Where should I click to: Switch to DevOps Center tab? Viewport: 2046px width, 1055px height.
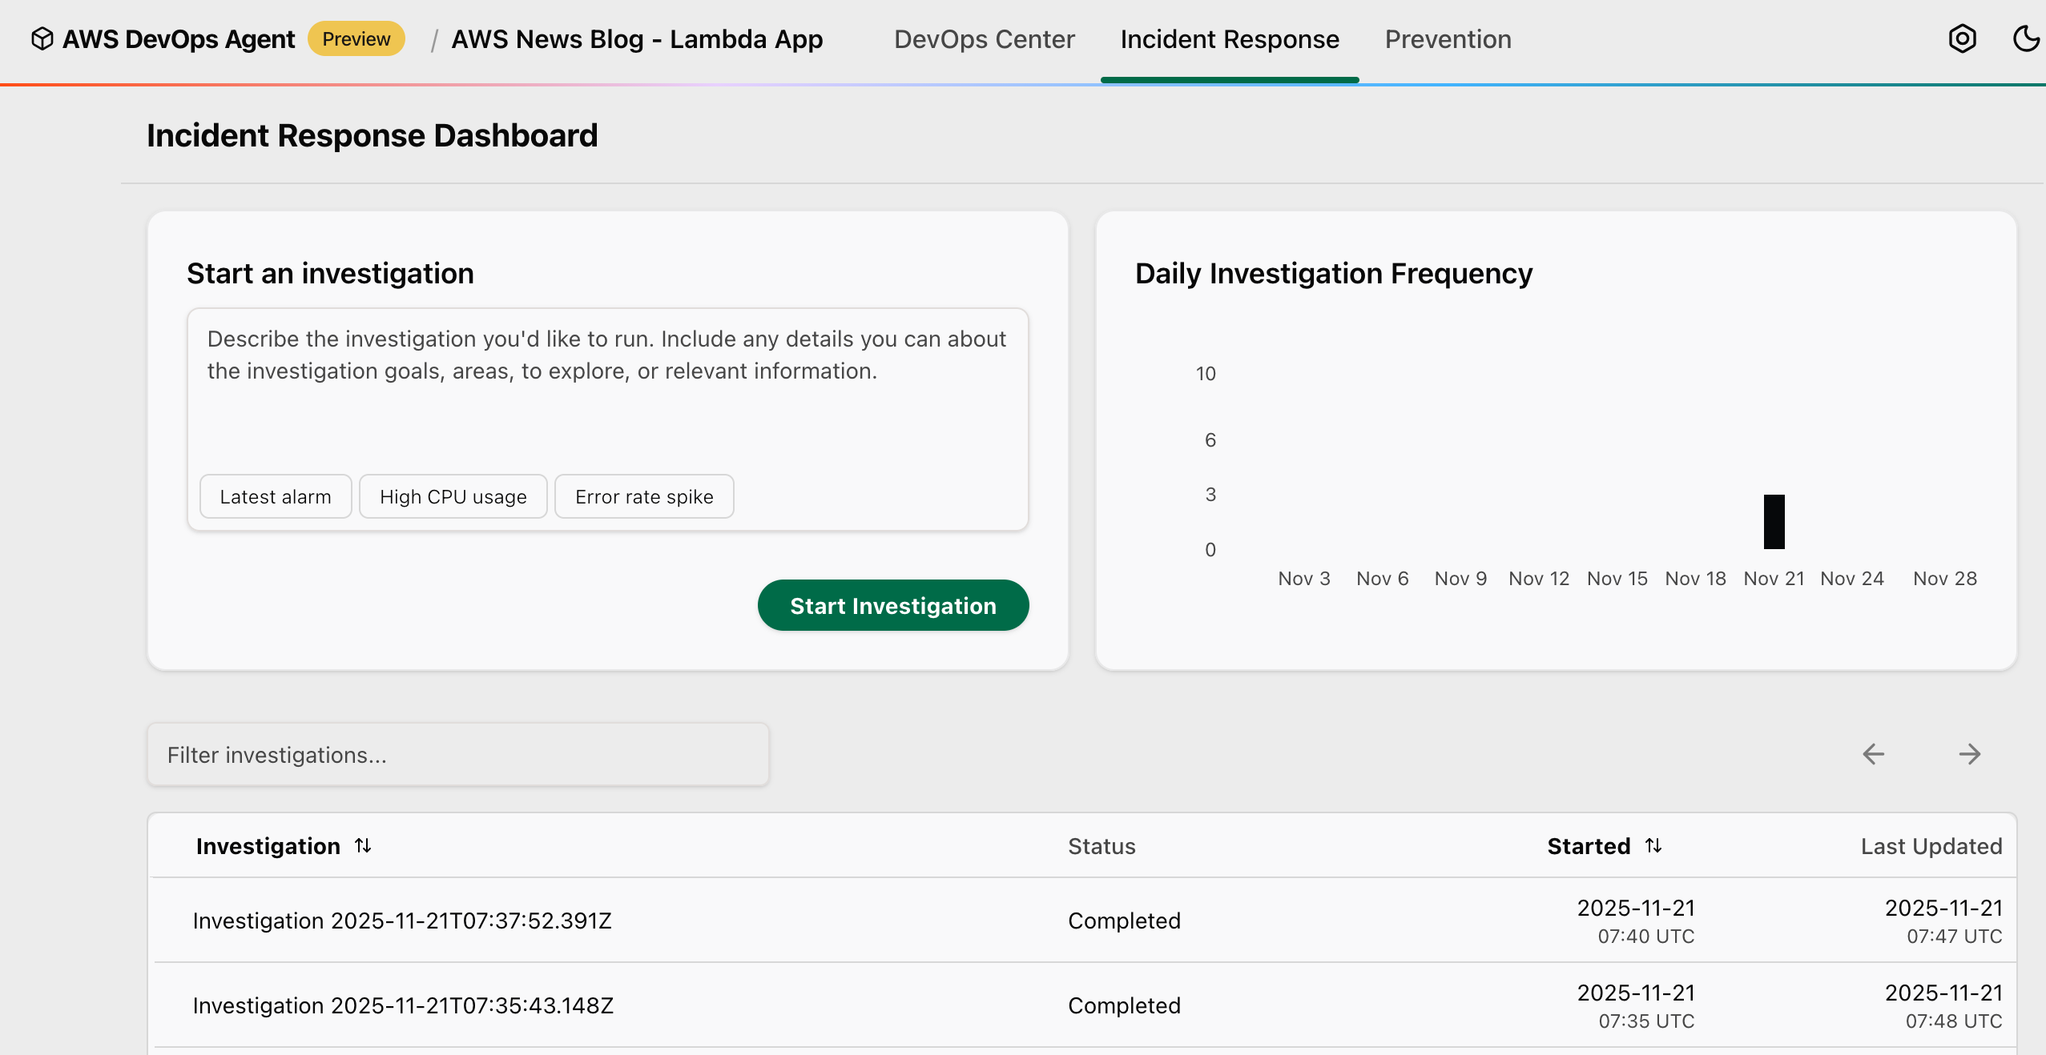click(984, 39)
